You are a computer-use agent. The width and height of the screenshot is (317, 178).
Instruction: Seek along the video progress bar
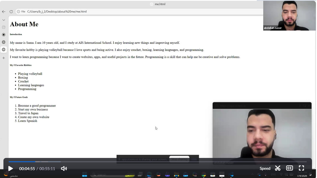(x=157, y=162)
